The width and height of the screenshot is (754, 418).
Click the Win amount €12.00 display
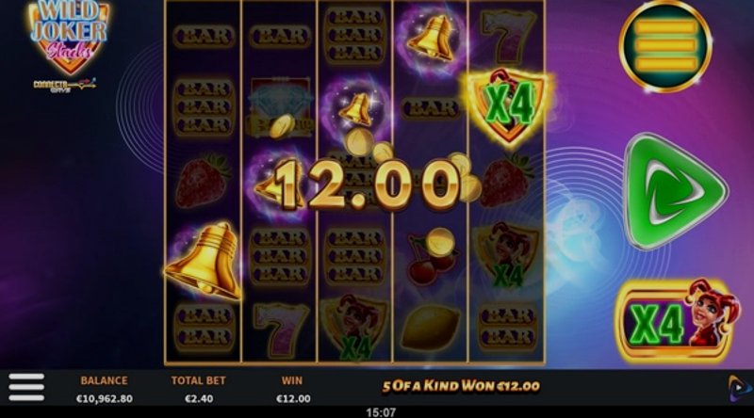[293, 399]
